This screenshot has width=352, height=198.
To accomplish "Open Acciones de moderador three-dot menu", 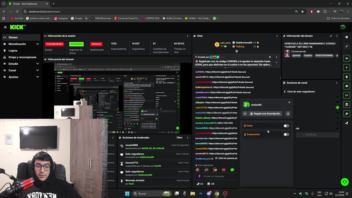I will 188,138.
